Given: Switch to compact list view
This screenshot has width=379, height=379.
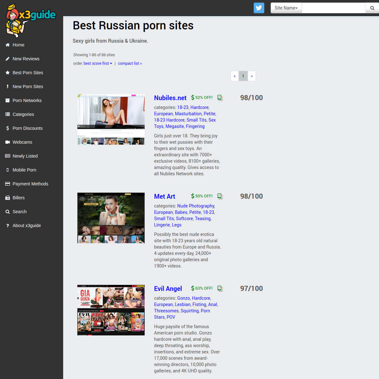Looking at the screenshot, I should click(130, 63).
